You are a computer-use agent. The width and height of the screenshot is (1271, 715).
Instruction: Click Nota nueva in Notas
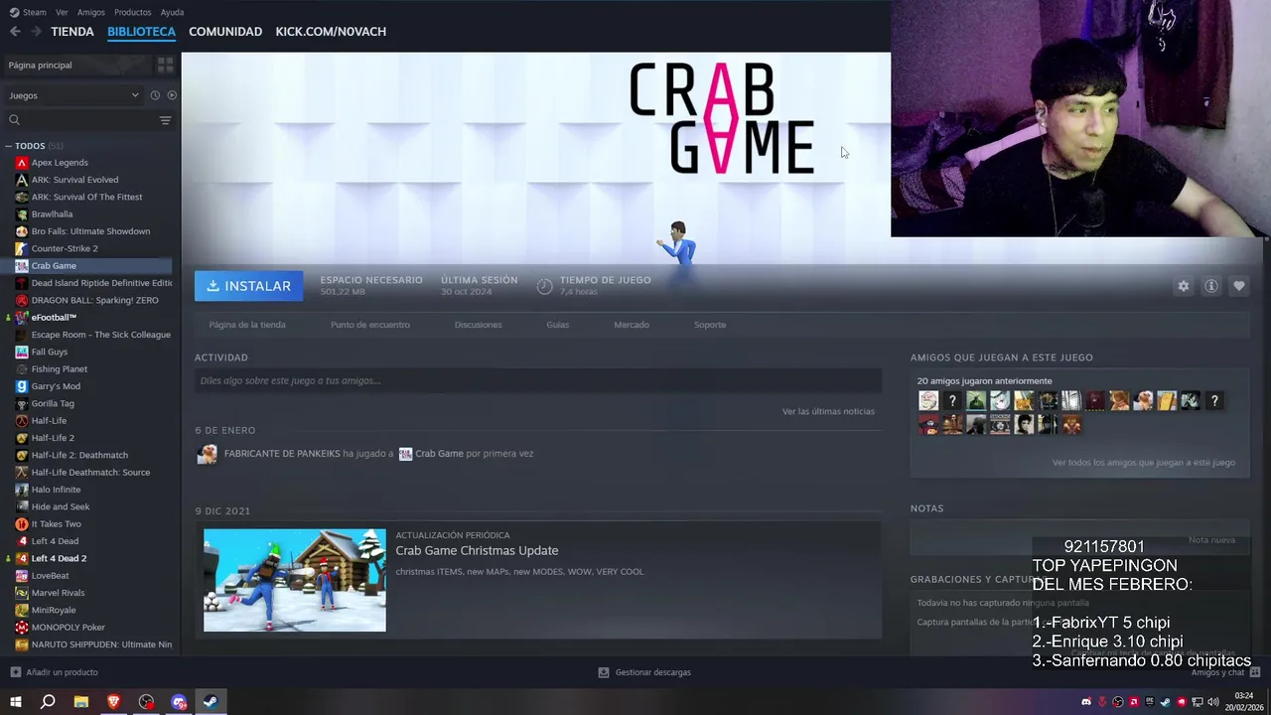[1211, 540]
